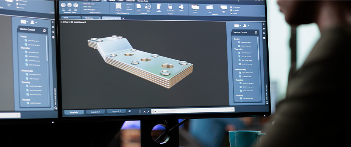Screen dimensions: 351x147
Task: Select the Right View cube icon
Action: (x=76, y=5)
